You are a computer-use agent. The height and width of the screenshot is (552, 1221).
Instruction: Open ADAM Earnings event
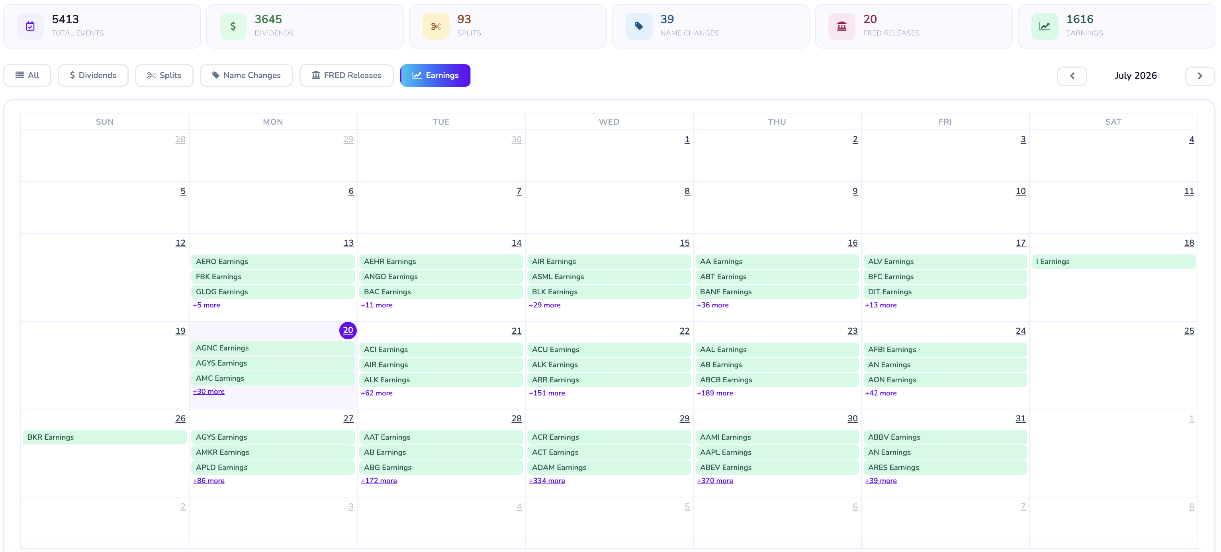coord(609,468)
